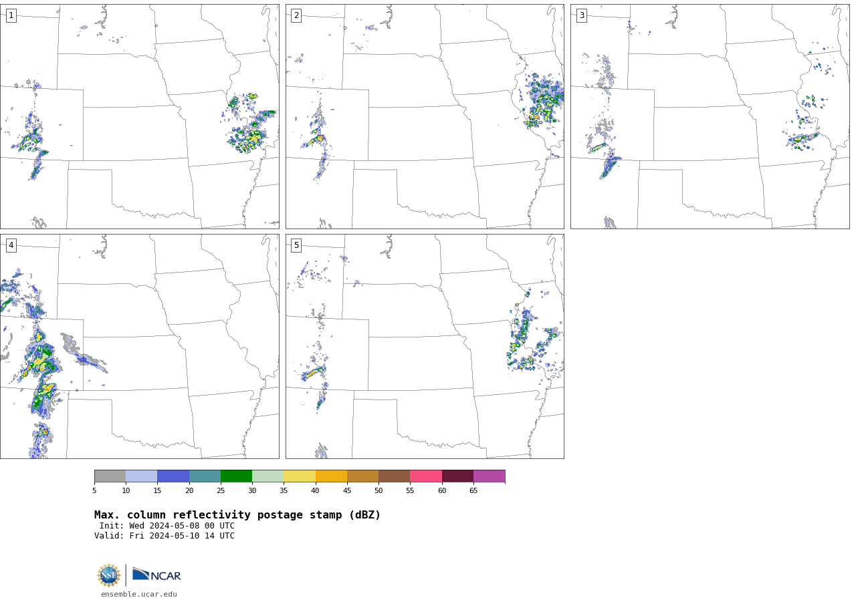This screenshot has height=602, width=856.
Task: Open ensemble member 4 reflectivity map
Action: [139, 346]
